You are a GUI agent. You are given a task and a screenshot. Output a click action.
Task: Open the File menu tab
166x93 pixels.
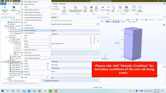pyautogui.click(x=3, y=4)
